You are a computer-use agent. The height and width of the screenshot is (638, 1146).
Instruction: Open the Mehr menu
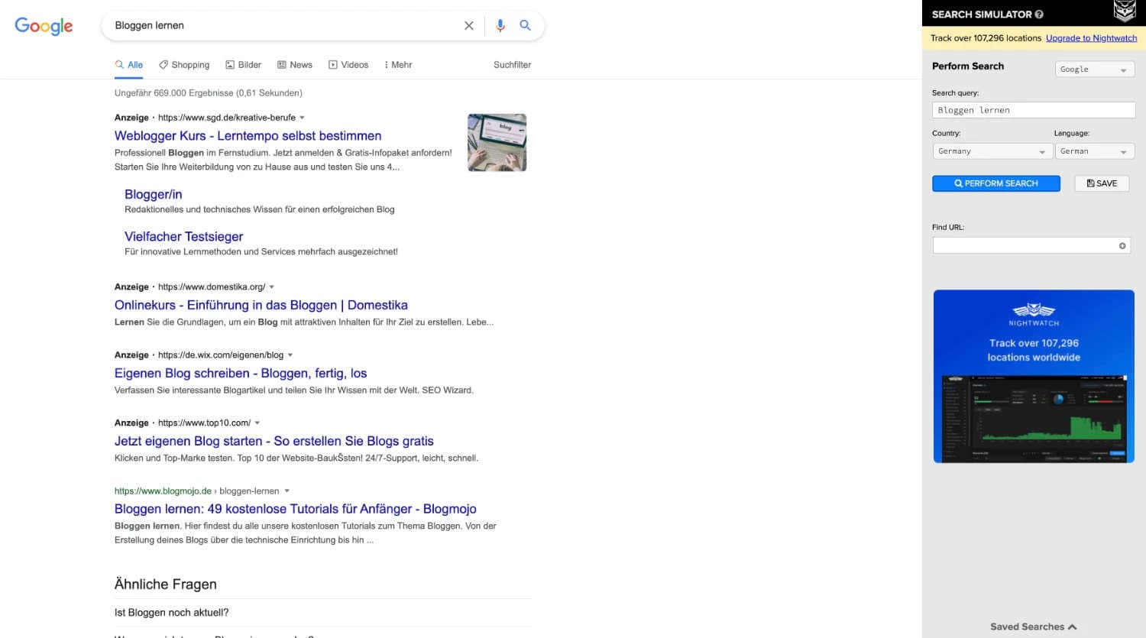(x=397, y=65)
